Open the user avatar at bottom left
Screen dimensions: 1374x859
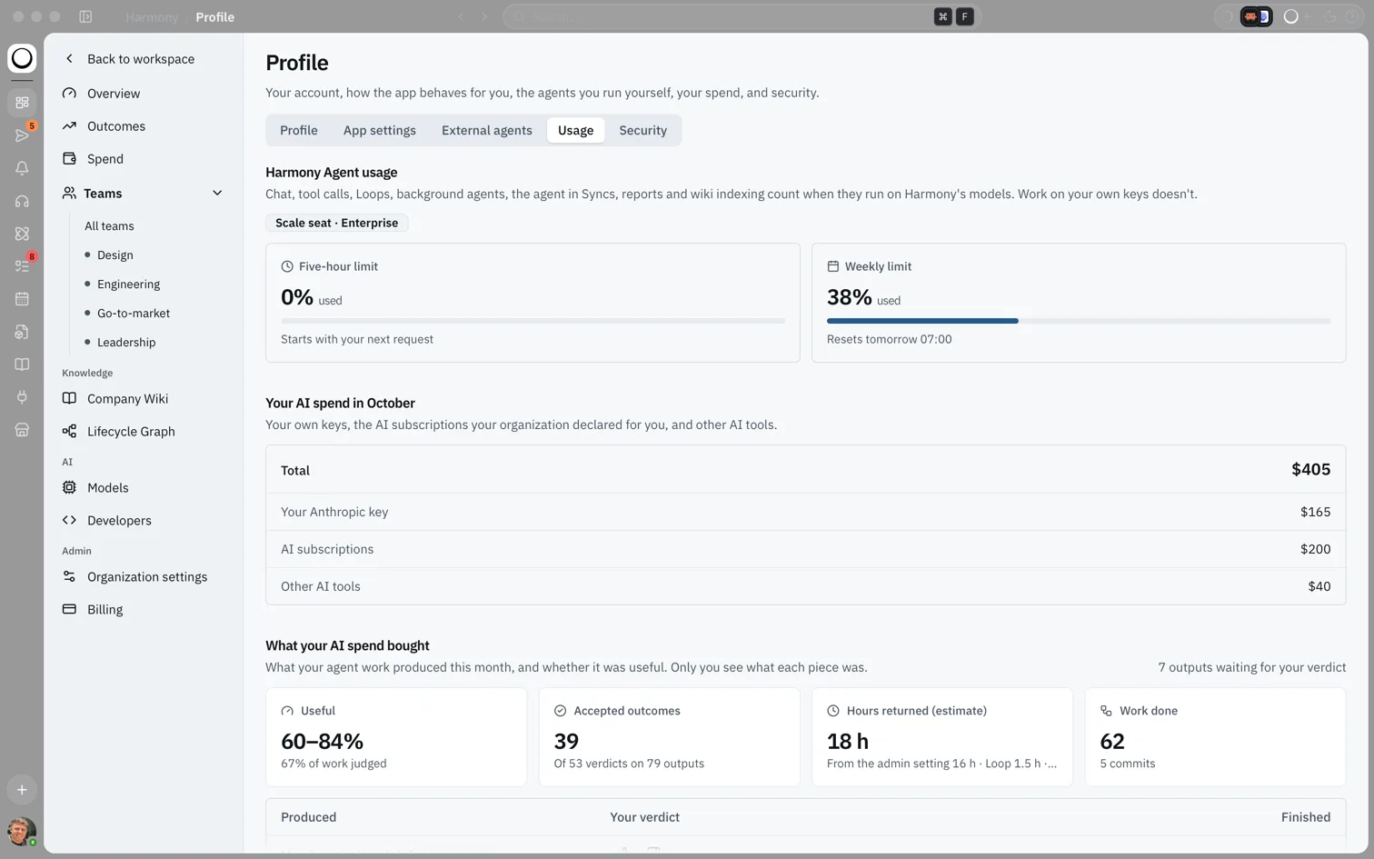22,831
